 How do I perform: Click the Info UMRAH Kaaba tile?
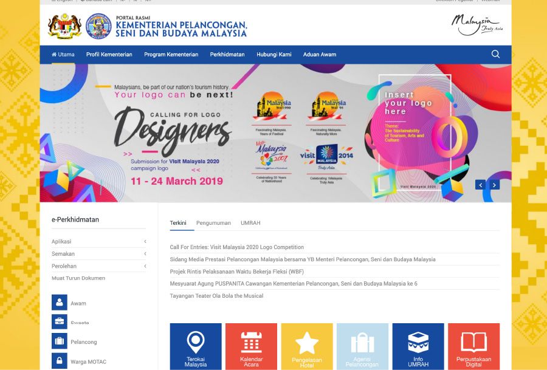click(x=418, y=346)
